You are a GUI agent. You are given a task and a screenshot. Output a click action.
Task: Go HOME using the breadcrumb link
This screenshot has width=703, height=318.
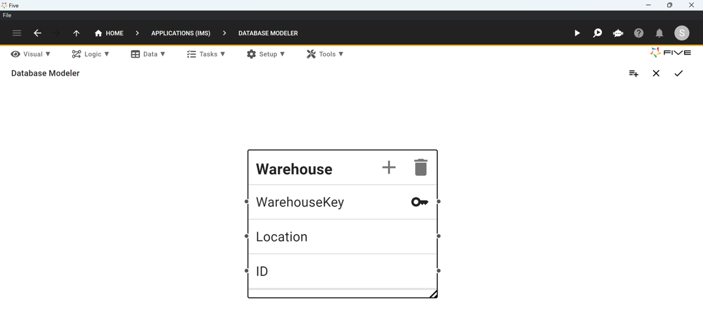point(109,33)
